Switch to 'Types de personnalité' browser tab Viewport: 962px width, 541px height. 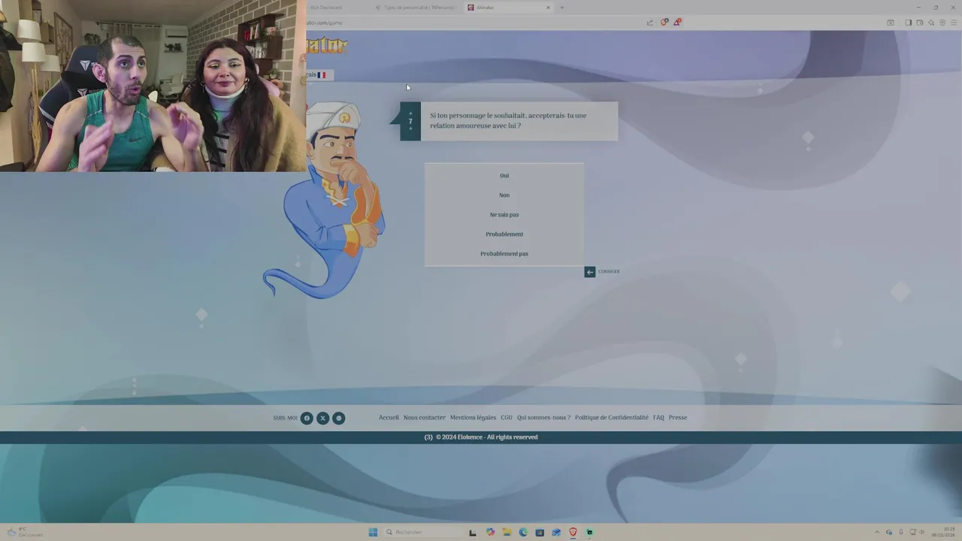(x=417, y=8)
